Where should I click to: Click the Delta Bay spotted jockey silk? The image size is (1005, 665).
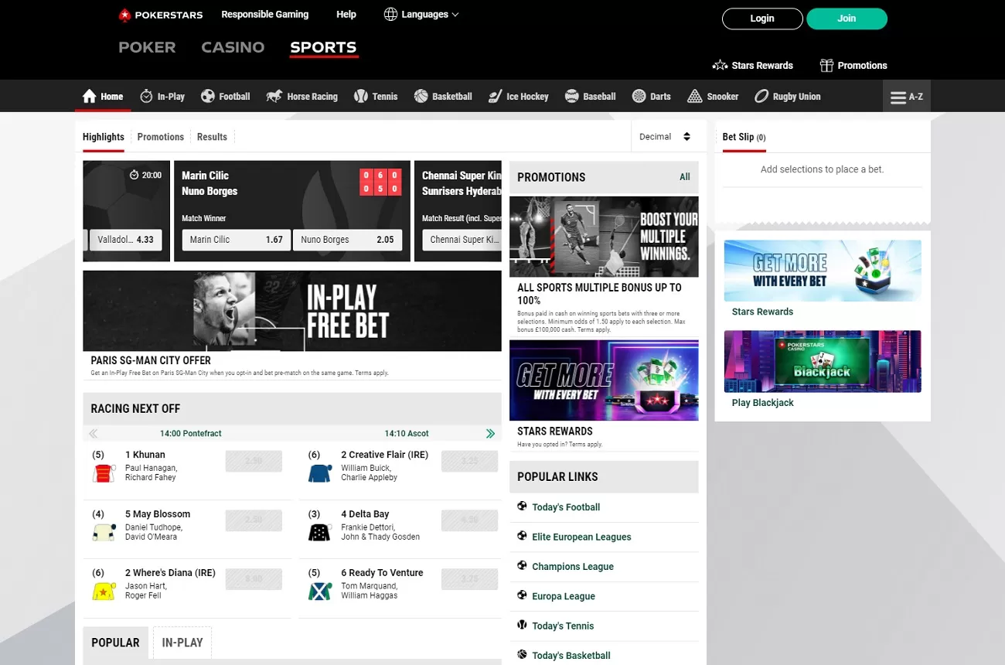pyautogui.click(x=320, y=532)
